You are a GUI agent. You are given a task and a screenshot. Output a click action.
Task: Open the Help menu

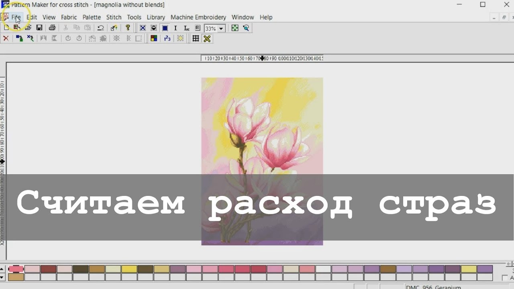[x=266, y=17]
